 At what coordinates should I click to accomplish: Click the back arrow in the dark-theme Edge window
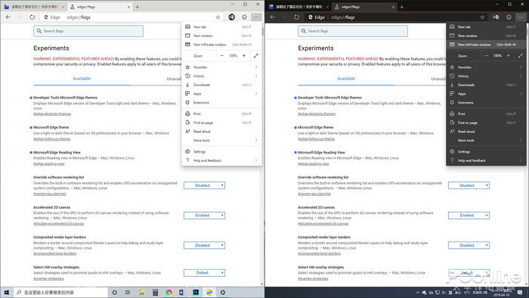click(273, 17)
